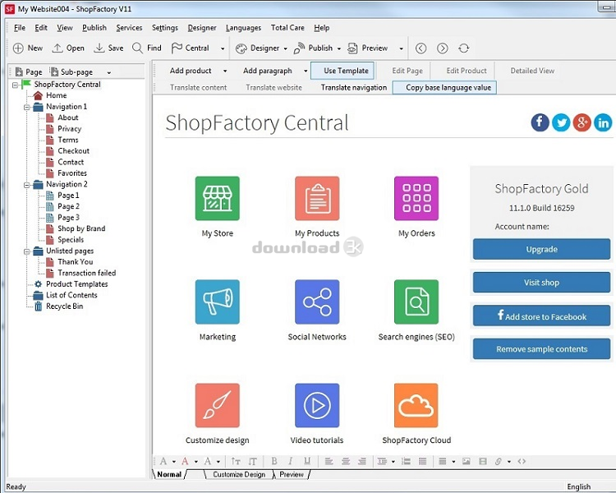Open the My Products clipboard icon
Image resolution: width=616 pixels, height=493 pixels.
click(x=317, y=198)
